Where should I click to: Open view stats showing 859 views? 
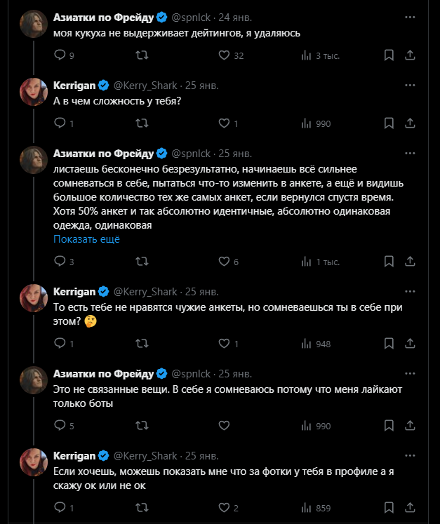coord(307,508)
